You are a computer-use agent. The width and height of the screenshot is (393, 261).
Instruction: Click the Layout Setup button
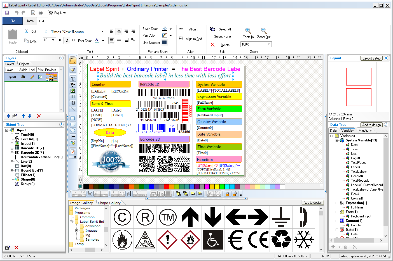pos(371,58)
